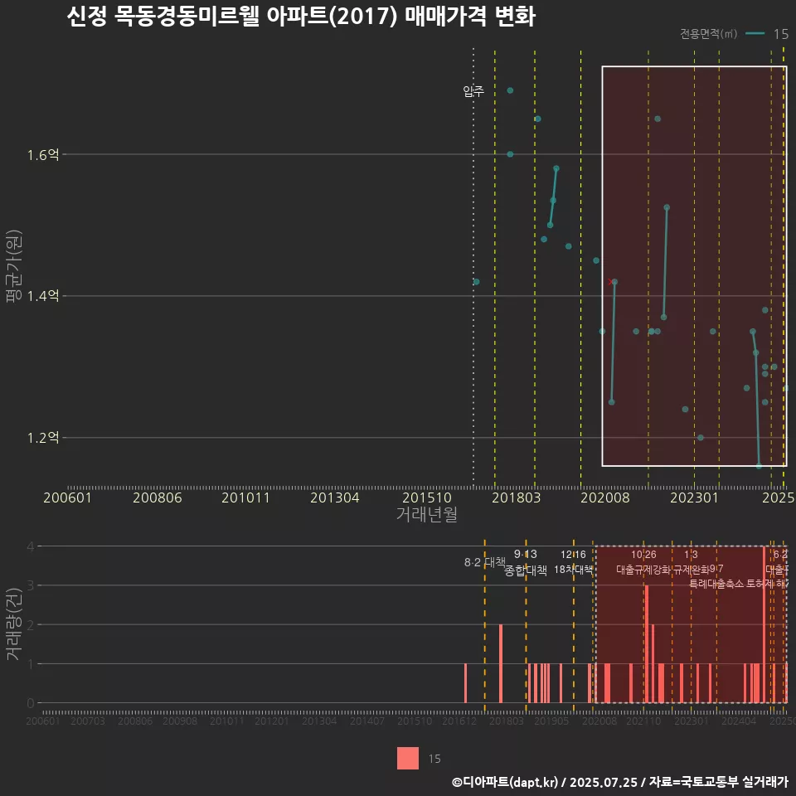Click the 1.4억 price axis label
The image size is (796, 796).
(43, 296)
